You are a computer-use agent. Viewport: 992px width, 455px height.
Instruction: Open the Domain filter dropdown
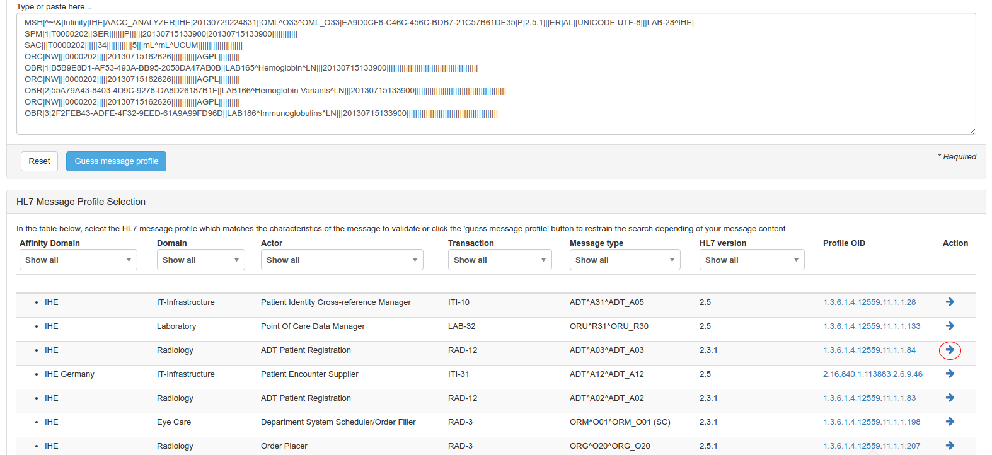pyautogui.click(x=200, y=260)
